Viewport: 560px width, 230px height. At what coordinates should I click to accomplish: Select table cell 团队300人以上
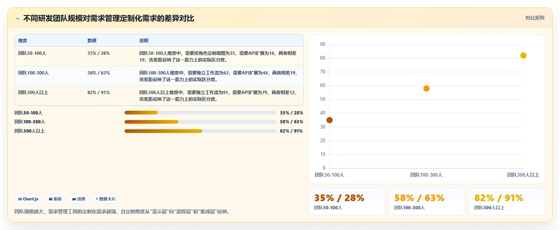pyautogui.click(x=33, y=93)
